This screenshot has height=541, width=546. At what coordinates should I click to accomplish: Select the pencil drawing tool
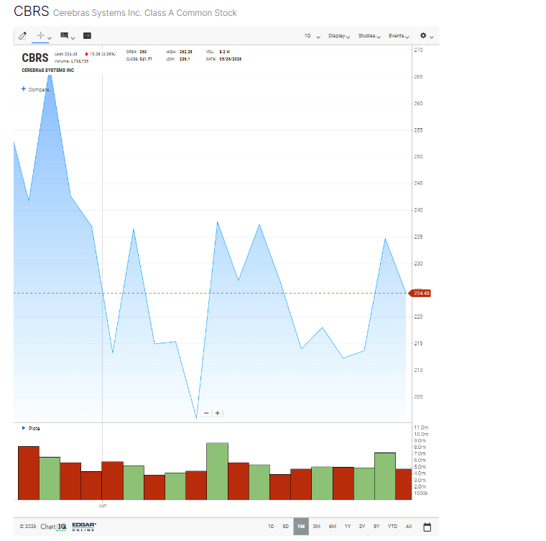tap(23, 35)
